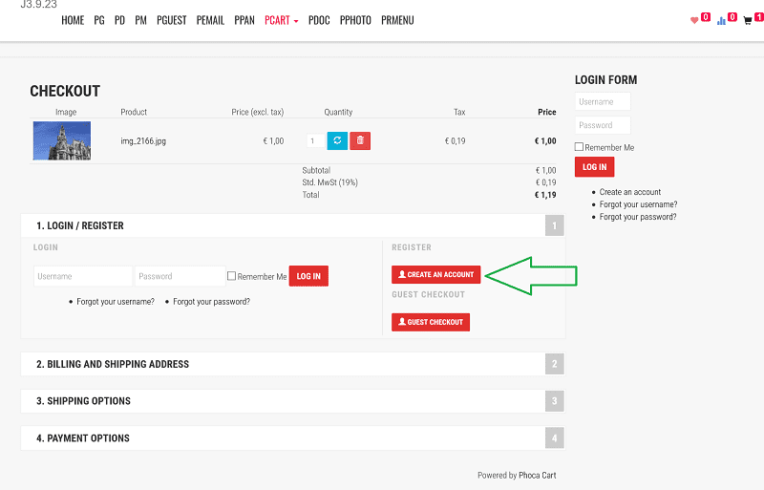Expand Billing and Shipping Address section

(113, 364)
